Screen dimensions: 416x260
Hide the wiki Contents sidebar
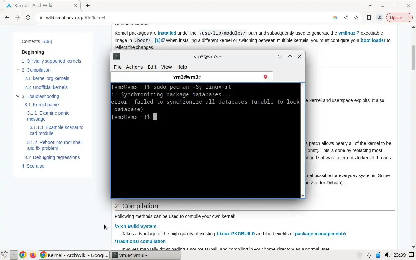pyautogui.click(x=46, y=42)
